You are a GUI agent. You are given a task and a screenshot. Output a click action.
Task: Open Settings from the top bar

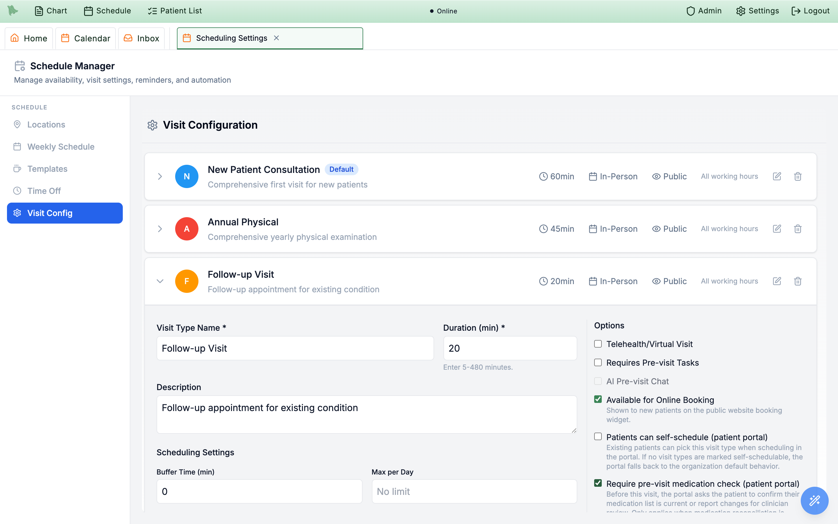point(757,11)
